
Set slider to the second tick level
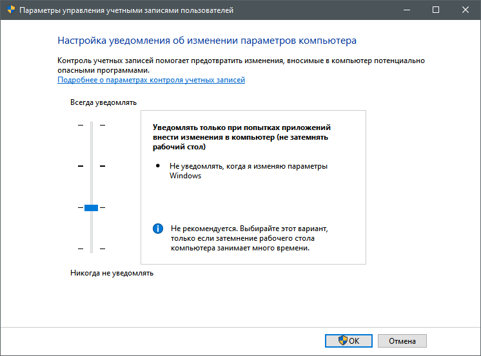click(92, 166)
